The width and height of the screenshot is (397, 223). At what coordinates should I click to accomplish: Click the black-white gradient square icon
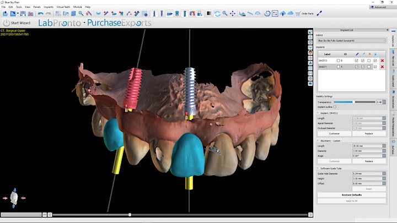coord(209,13)
